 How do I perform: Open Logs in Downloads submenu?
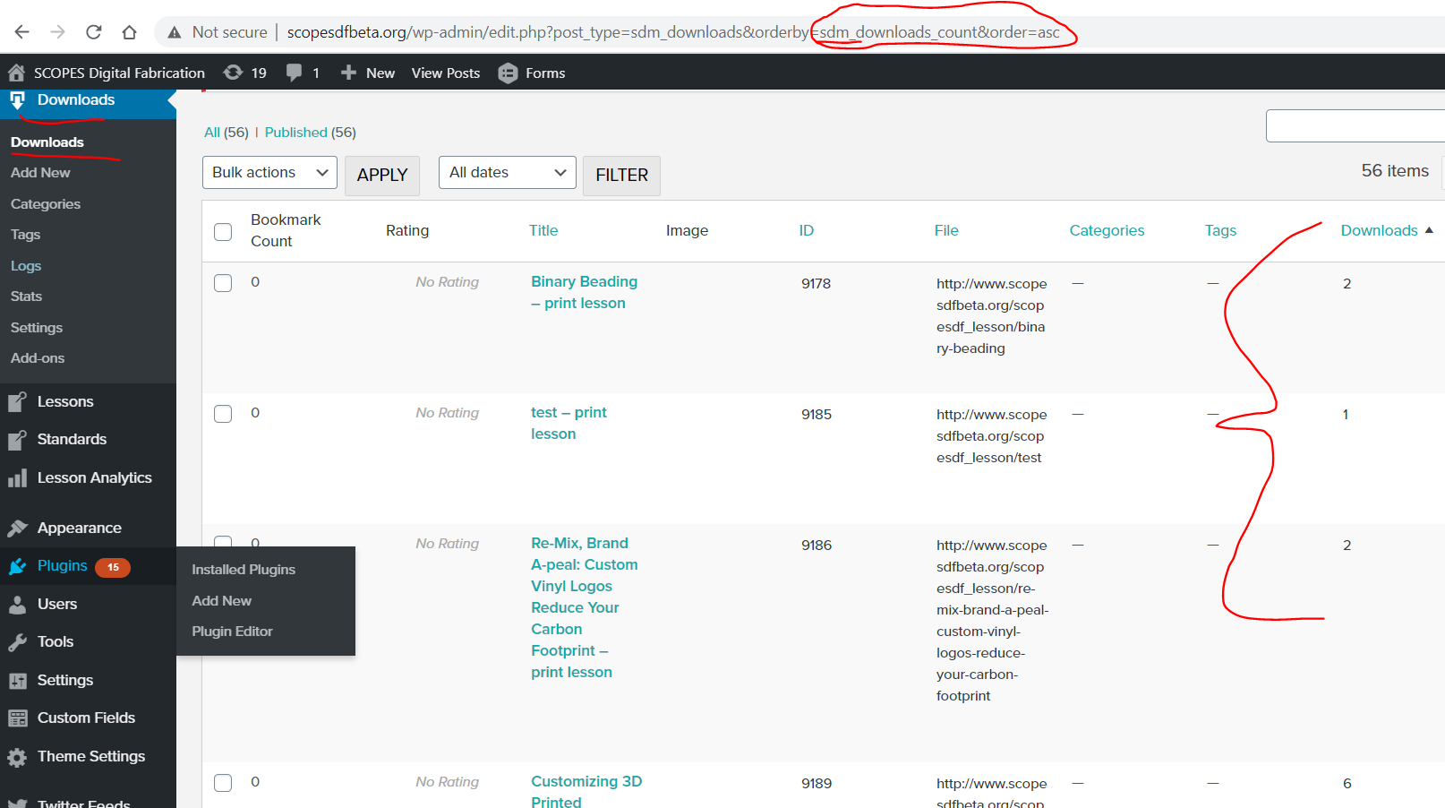[x=26, y=266]
